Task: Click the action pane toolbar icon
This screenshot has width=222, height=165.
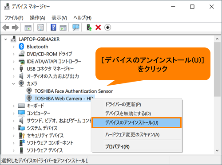Action: [x=63, y=27]
